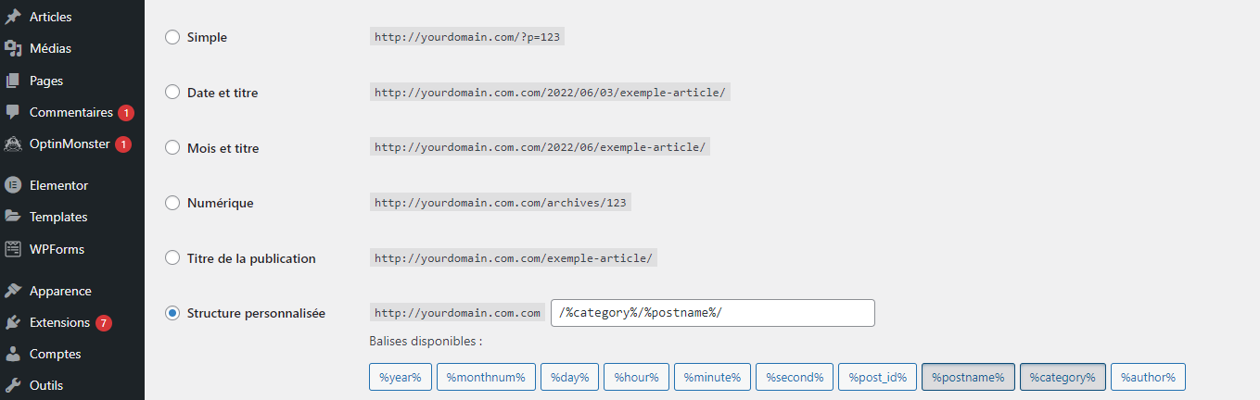Click the custom structure input field

click(712, 313)
